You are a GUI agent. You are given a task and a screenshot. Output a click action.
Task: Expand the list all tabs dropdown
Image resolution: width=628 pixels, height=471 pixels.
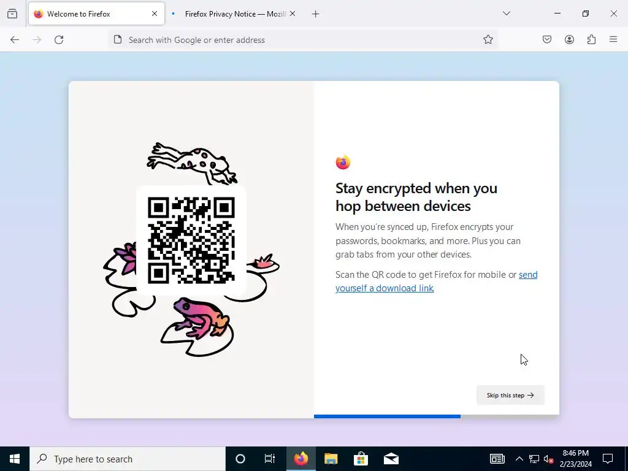pyautogui.click(x=507, y=13)
